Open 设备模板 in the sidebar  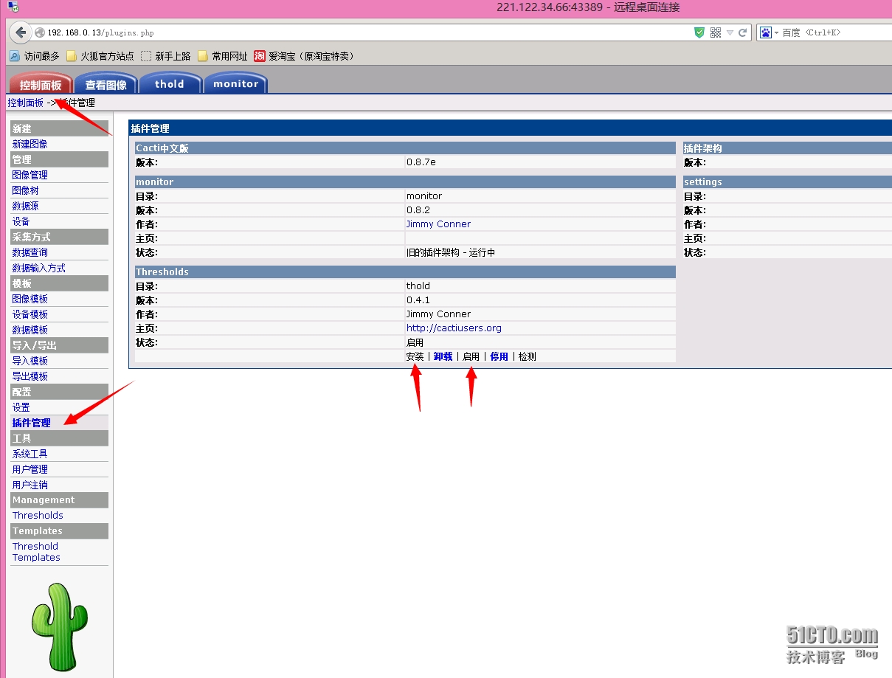click(x=30, y=314)
